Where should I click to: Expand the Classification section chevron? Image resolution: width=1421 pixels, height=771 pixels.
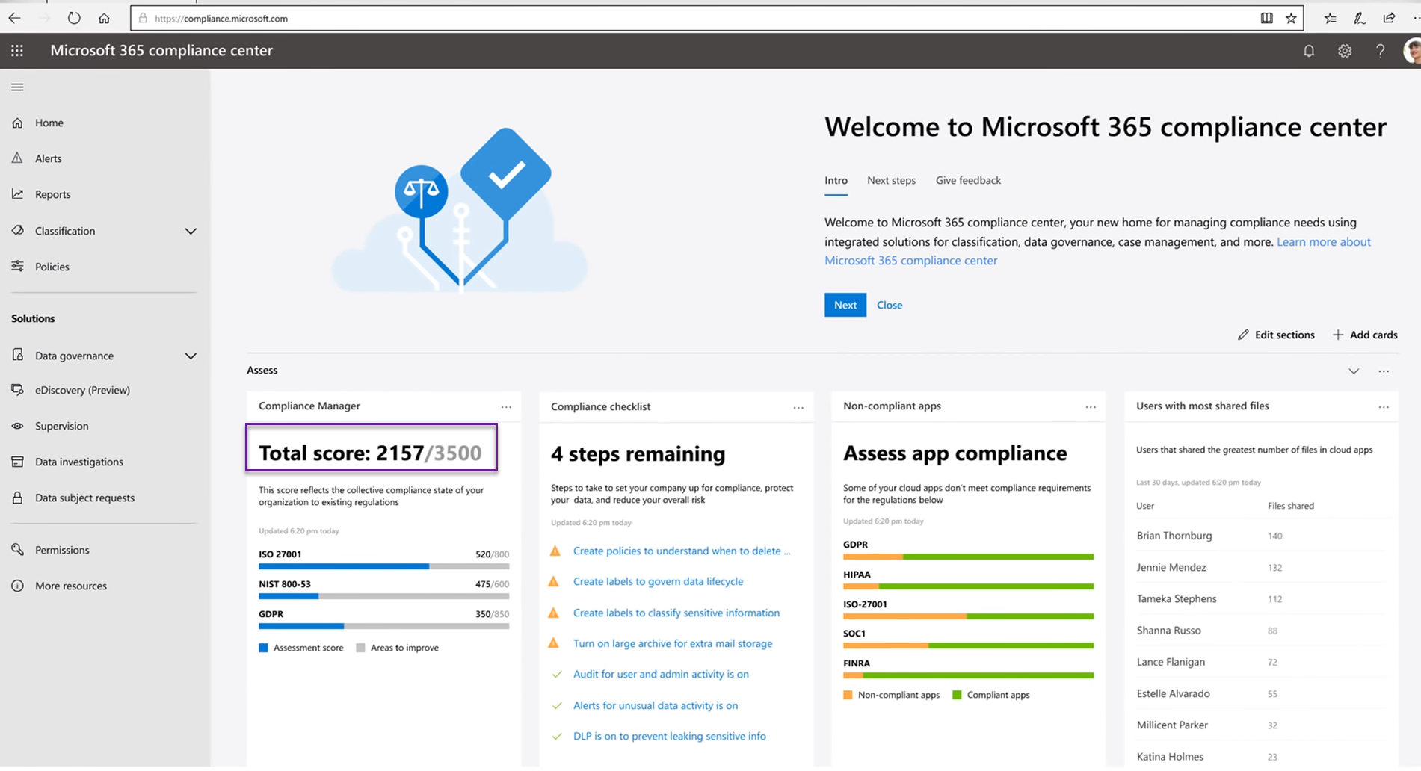[x=191, y=231]
